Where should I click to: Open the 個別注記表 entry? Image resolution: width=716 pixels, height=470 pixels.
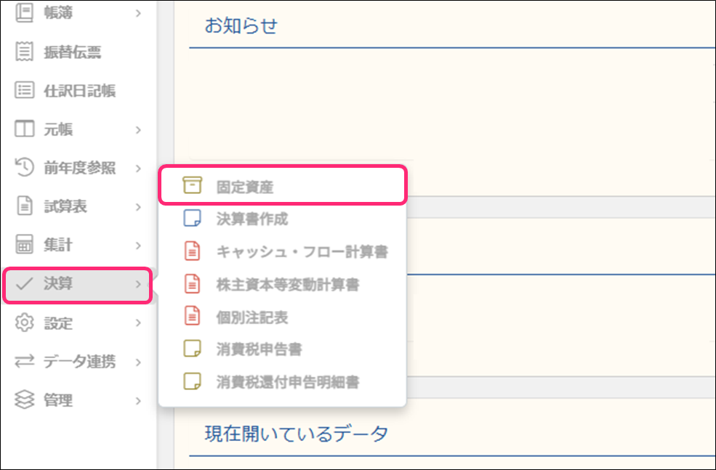252,317
